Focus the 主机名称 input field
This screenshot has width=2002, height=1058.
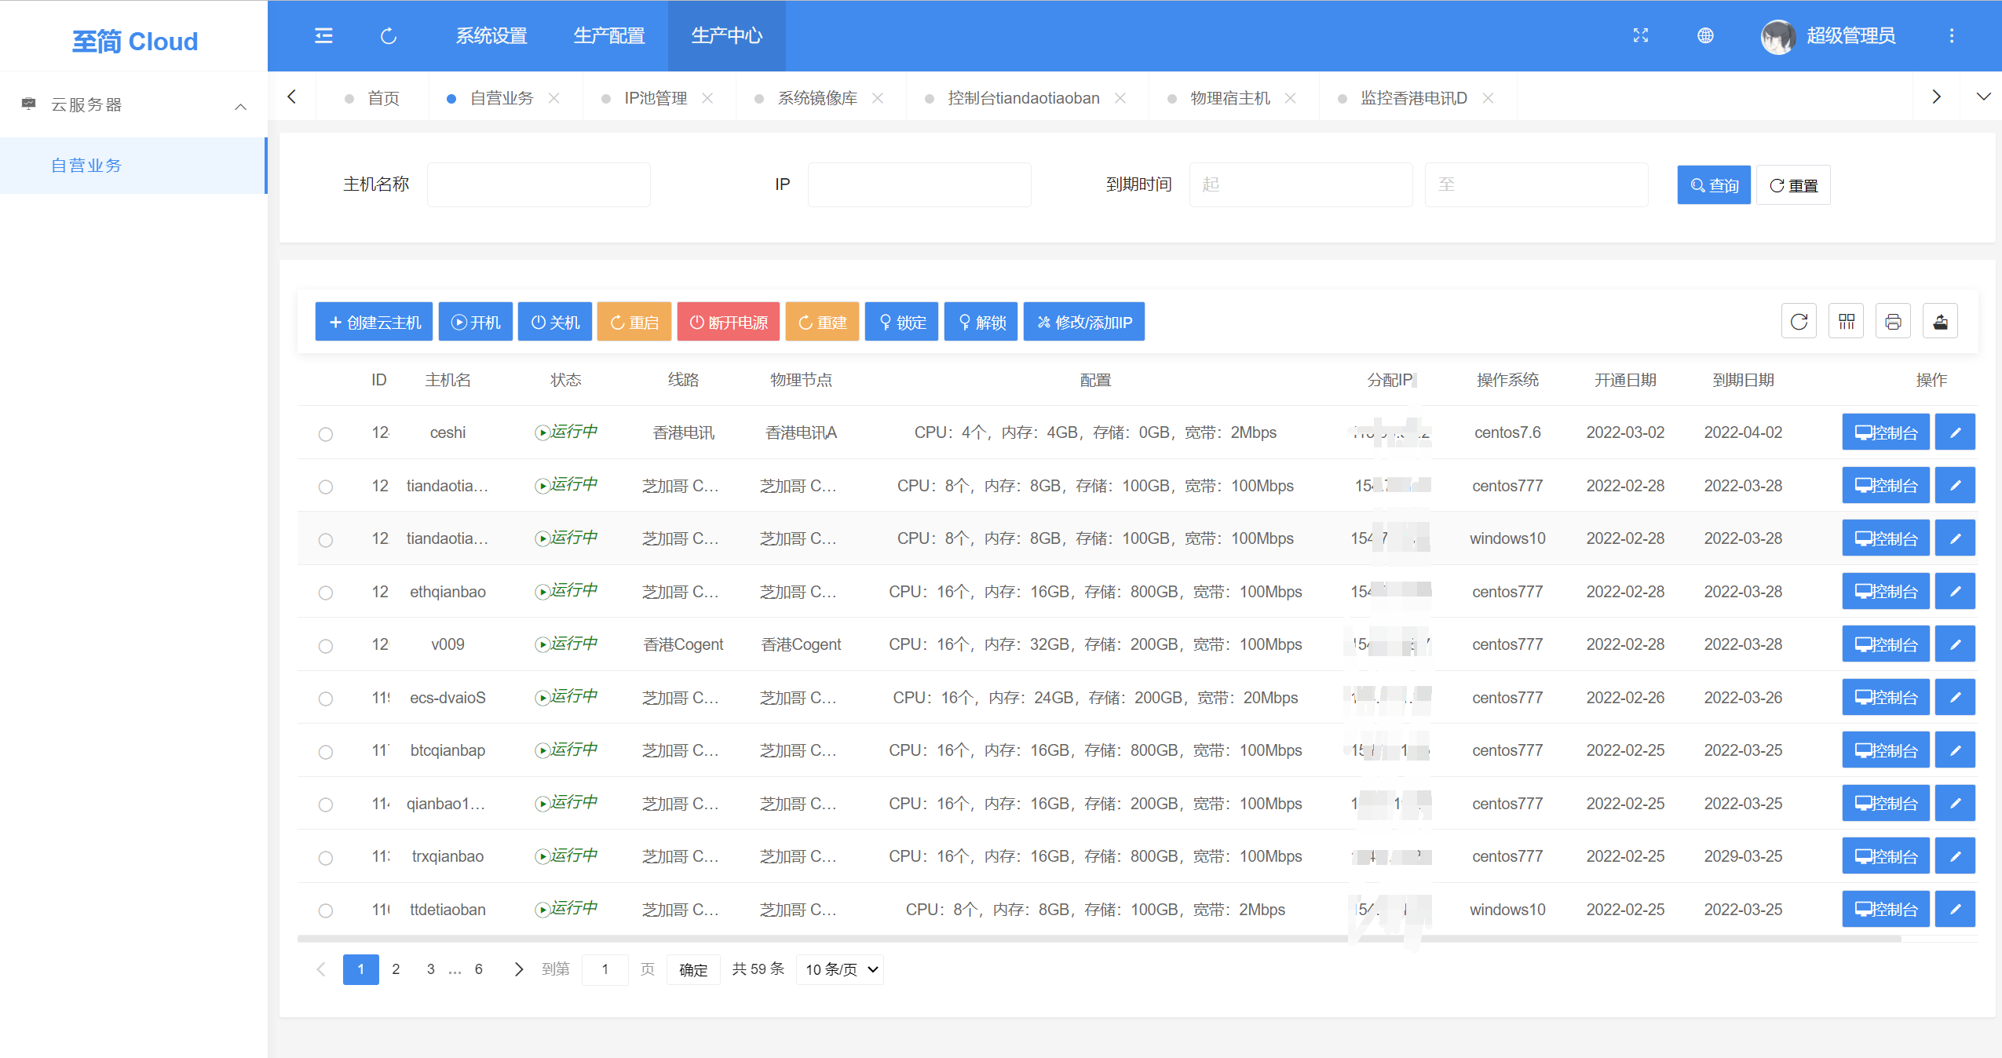tap(539, 184)
